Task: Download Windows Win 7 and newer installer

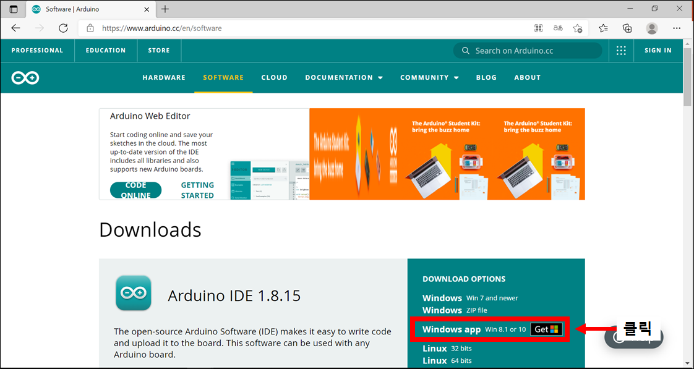Action: tap(470, 298)
